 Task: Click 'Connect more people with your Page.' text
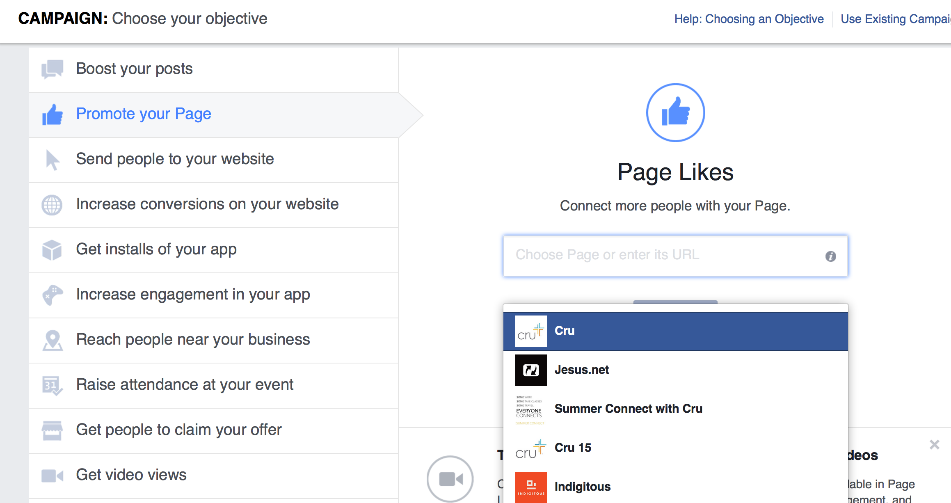click(675, 206)
